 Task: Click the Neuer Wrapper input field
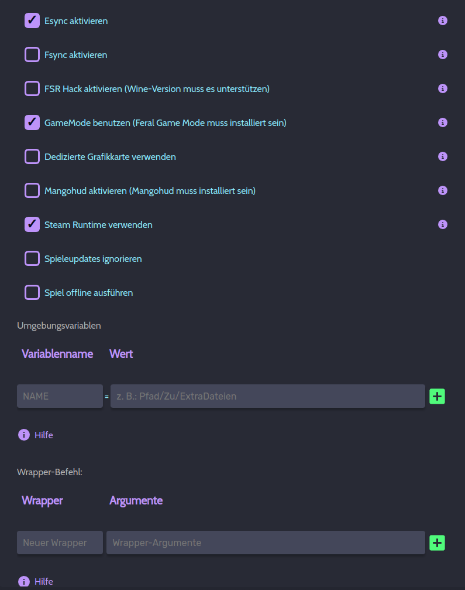(60, 543)
